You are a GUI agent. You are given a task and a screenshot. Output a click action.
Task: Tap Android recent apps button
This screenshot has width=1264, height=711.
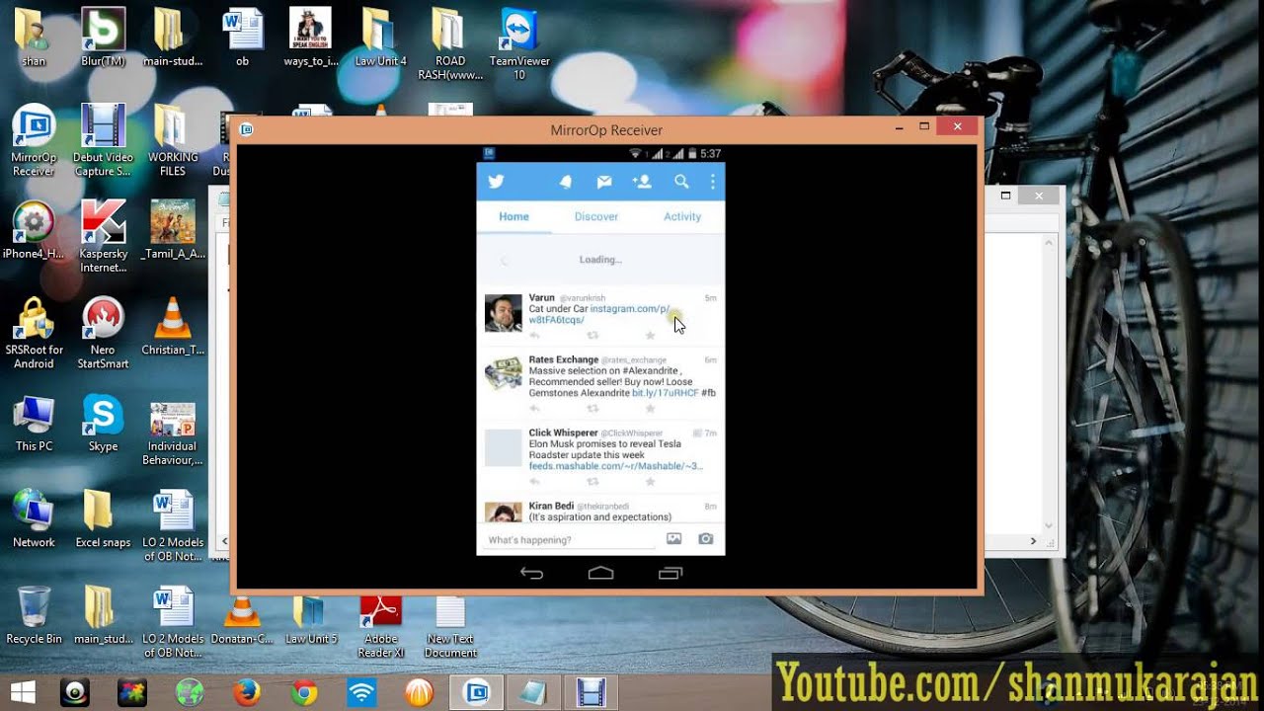[670, 573]
